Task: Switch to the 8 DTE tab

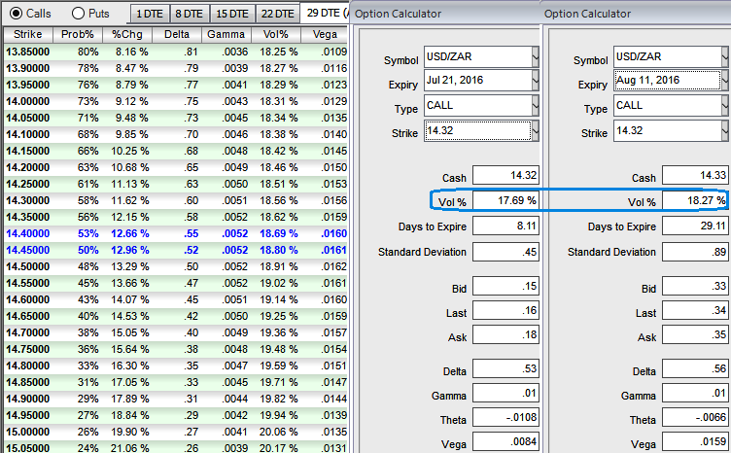Action: (x=190, y=14)
